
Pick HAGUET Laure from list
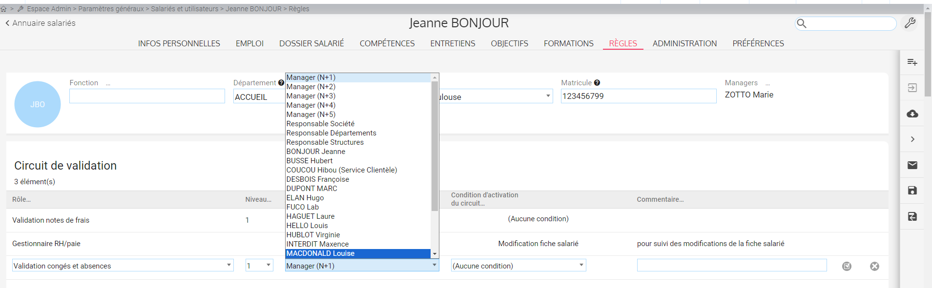coord(358,216)
